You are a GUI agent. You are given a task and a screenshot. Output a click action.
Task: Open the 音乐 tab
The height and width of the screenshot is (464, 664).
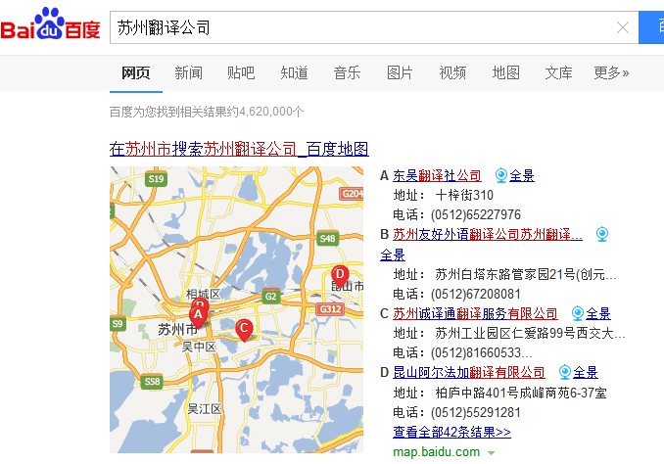coord(347,72)
